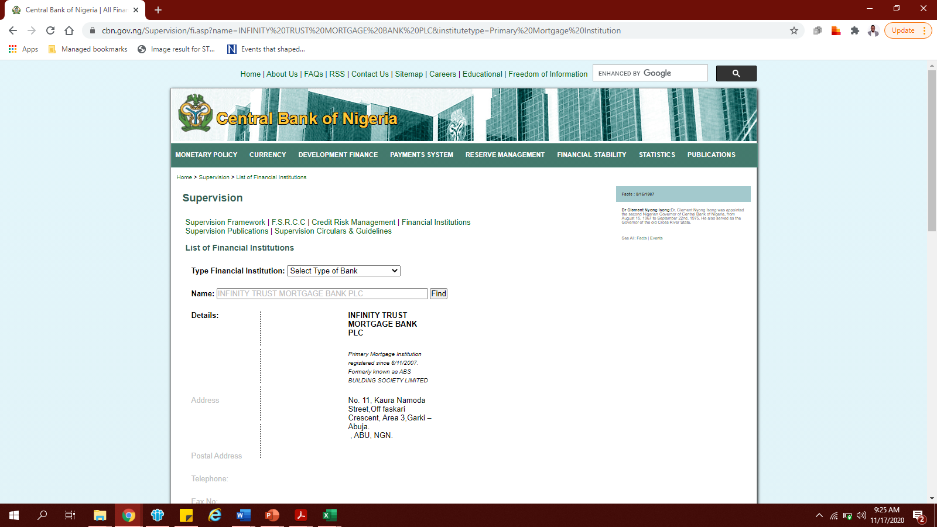Show hidden system tray icons
Viewport: 937px width, 527px height.
coord(819,516)
